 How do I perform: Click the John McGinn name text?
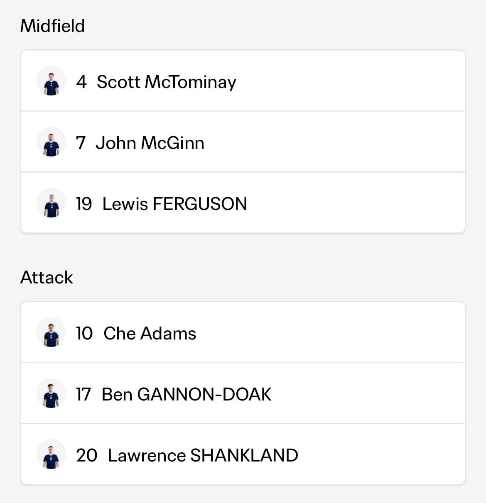(x=150, y=143)
